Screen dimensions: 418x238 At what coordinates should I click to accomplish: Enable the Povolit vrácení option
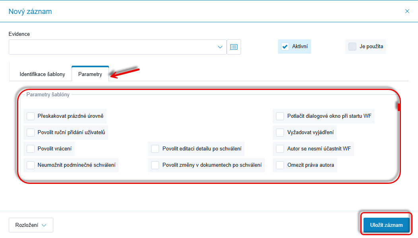[x=31, y=149]
